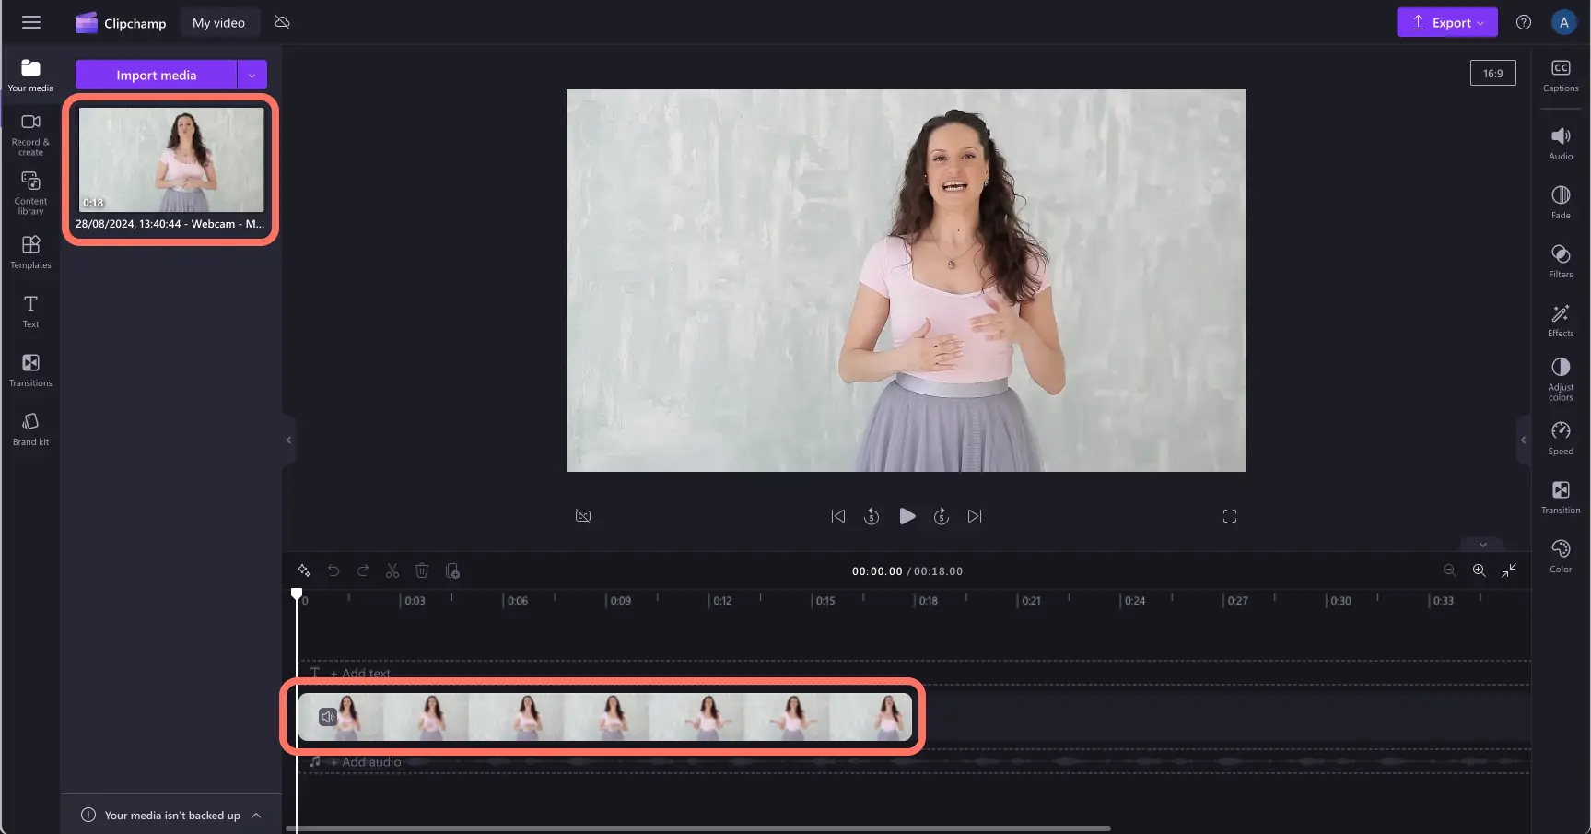Click the 0:18 mark on the ruler
The height and width of the screenshot is (834, 1591).
[929, 601]
